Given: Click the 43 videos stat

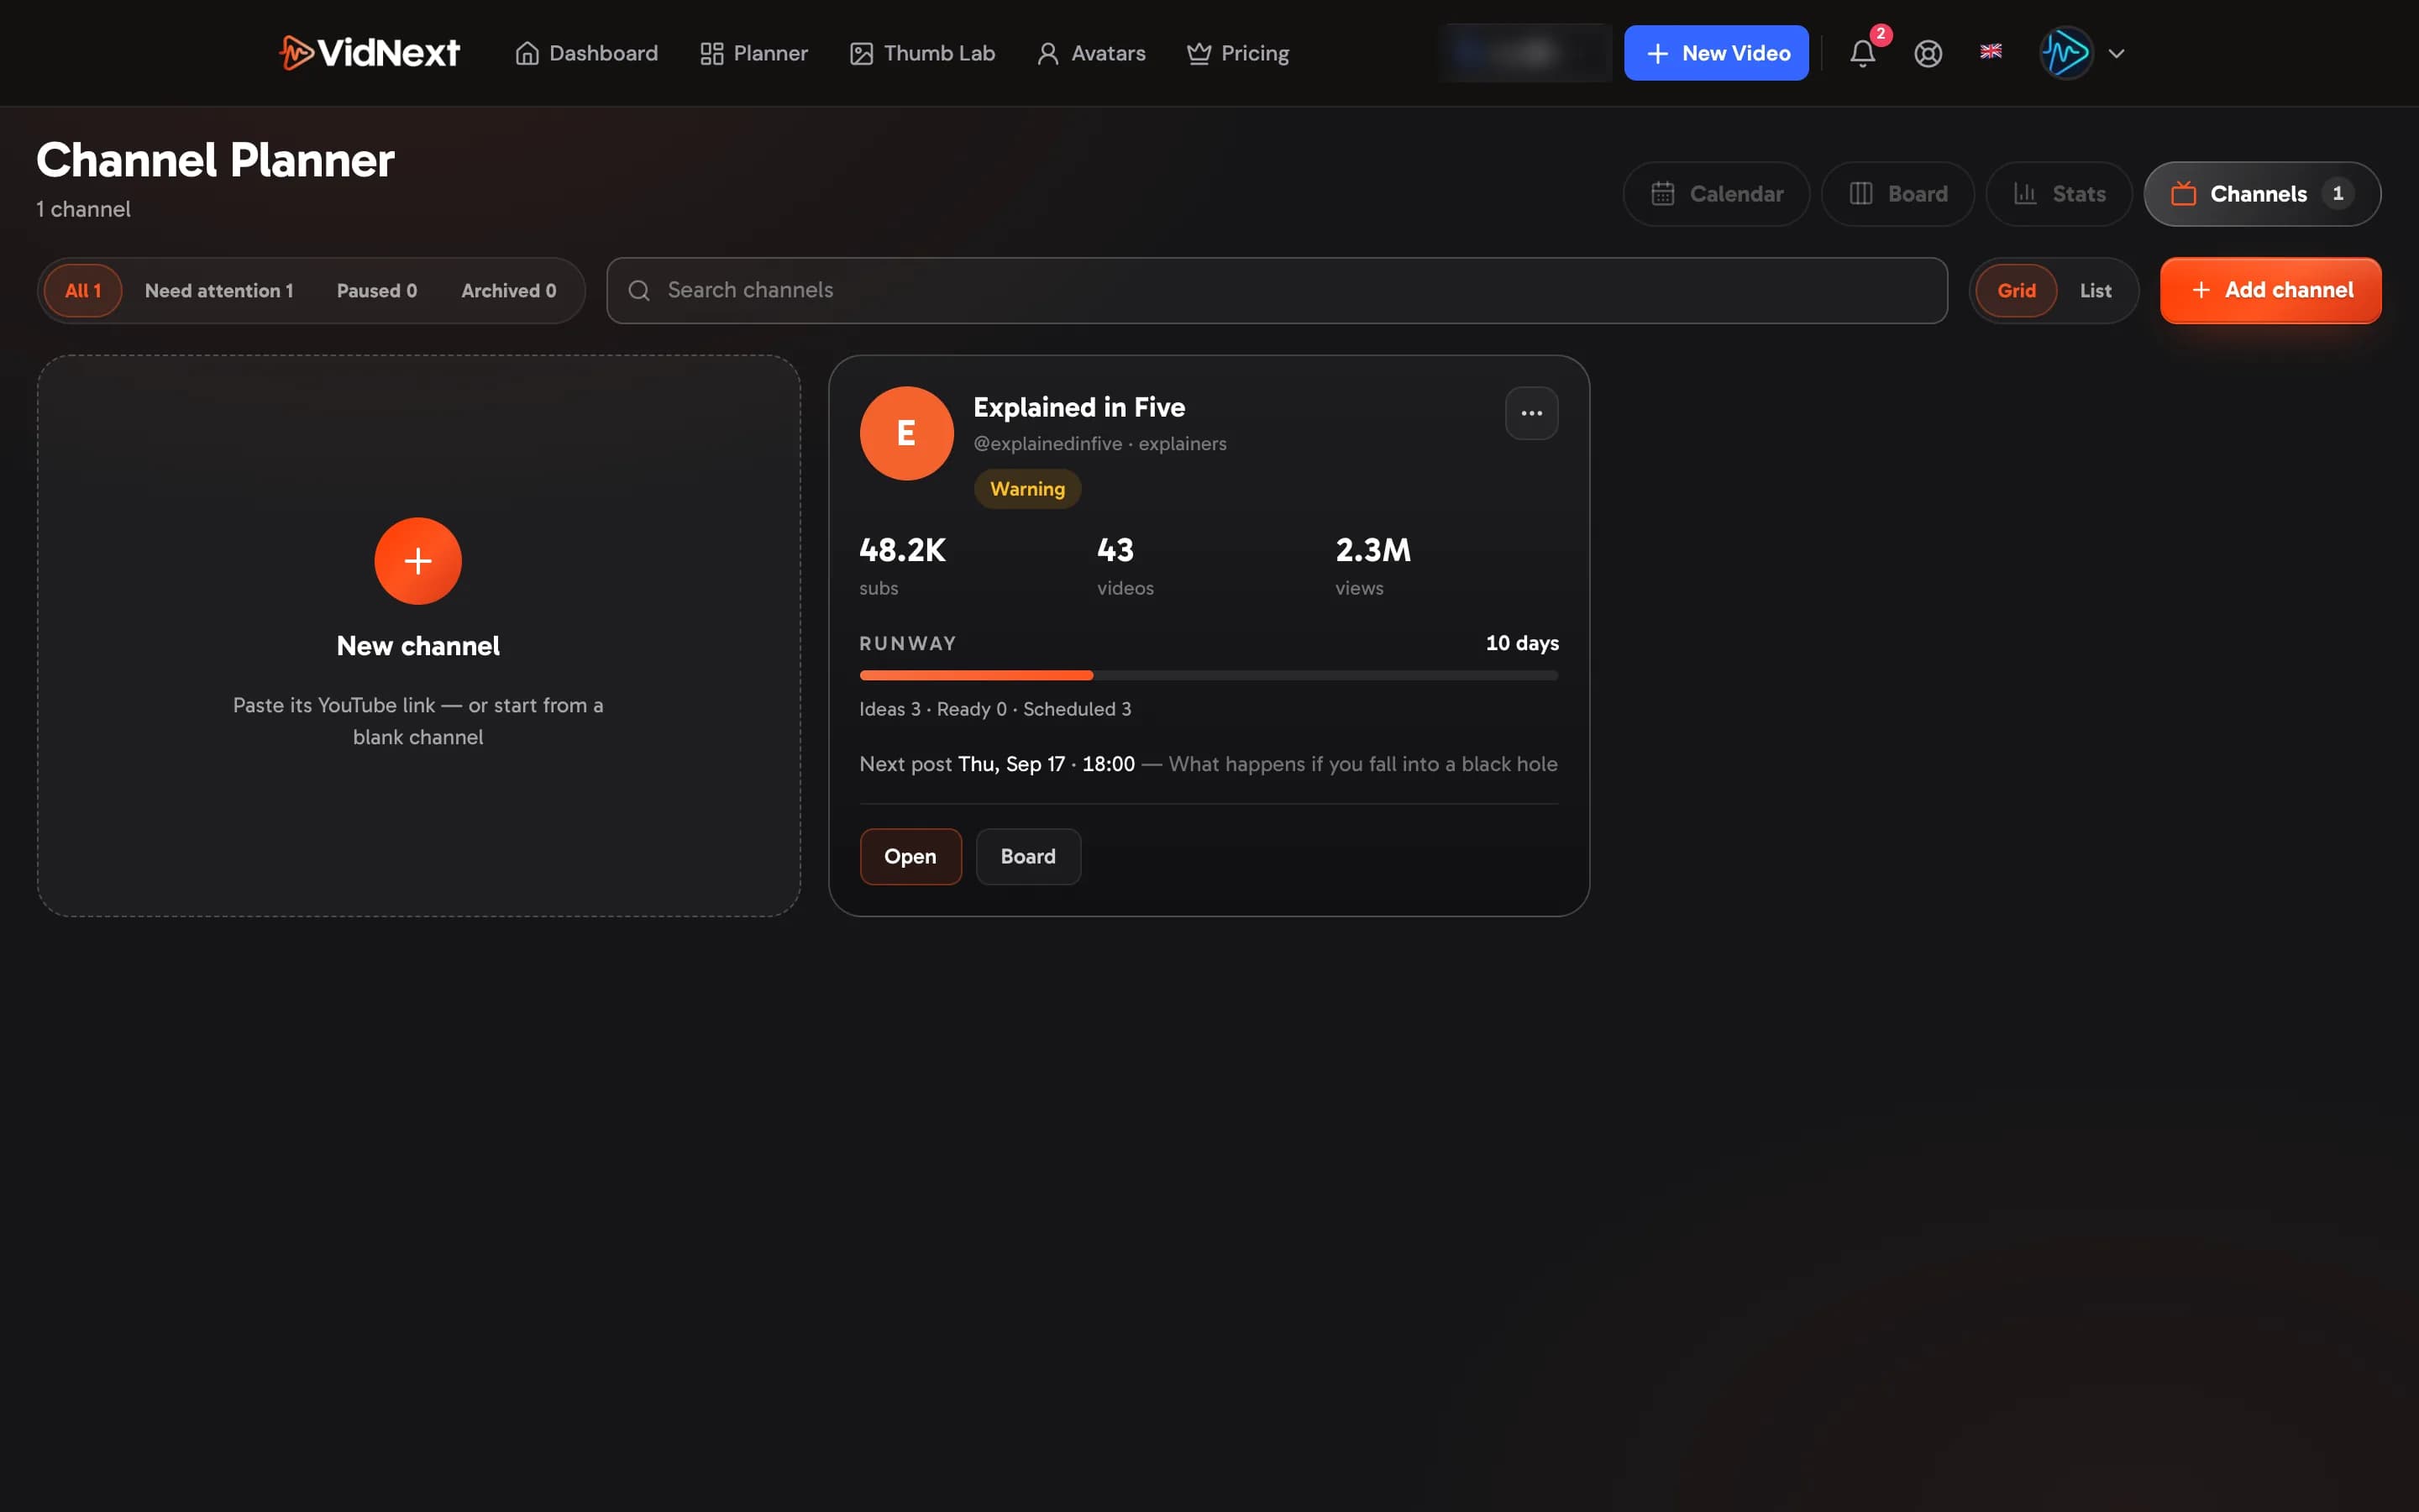Looking at the screenshot, I should point(1125,565).
